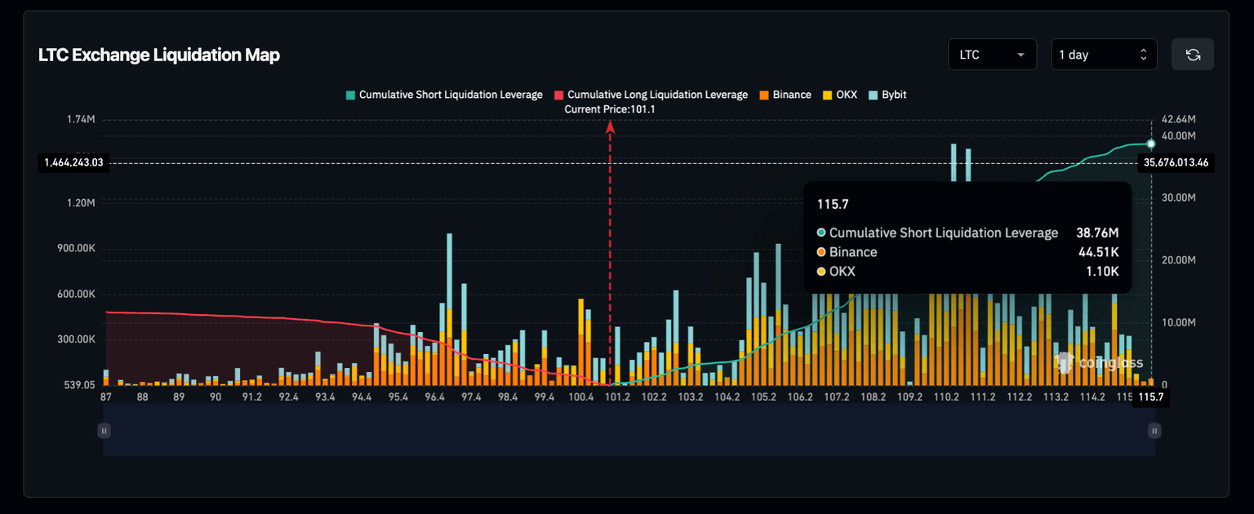Toggle the Bybit series in the legend

887,95
